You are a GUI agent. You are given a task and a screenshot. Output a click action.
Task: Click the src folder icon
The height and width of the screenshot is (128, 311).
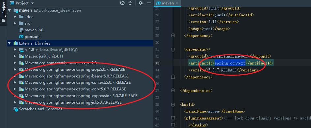[21, 23]
